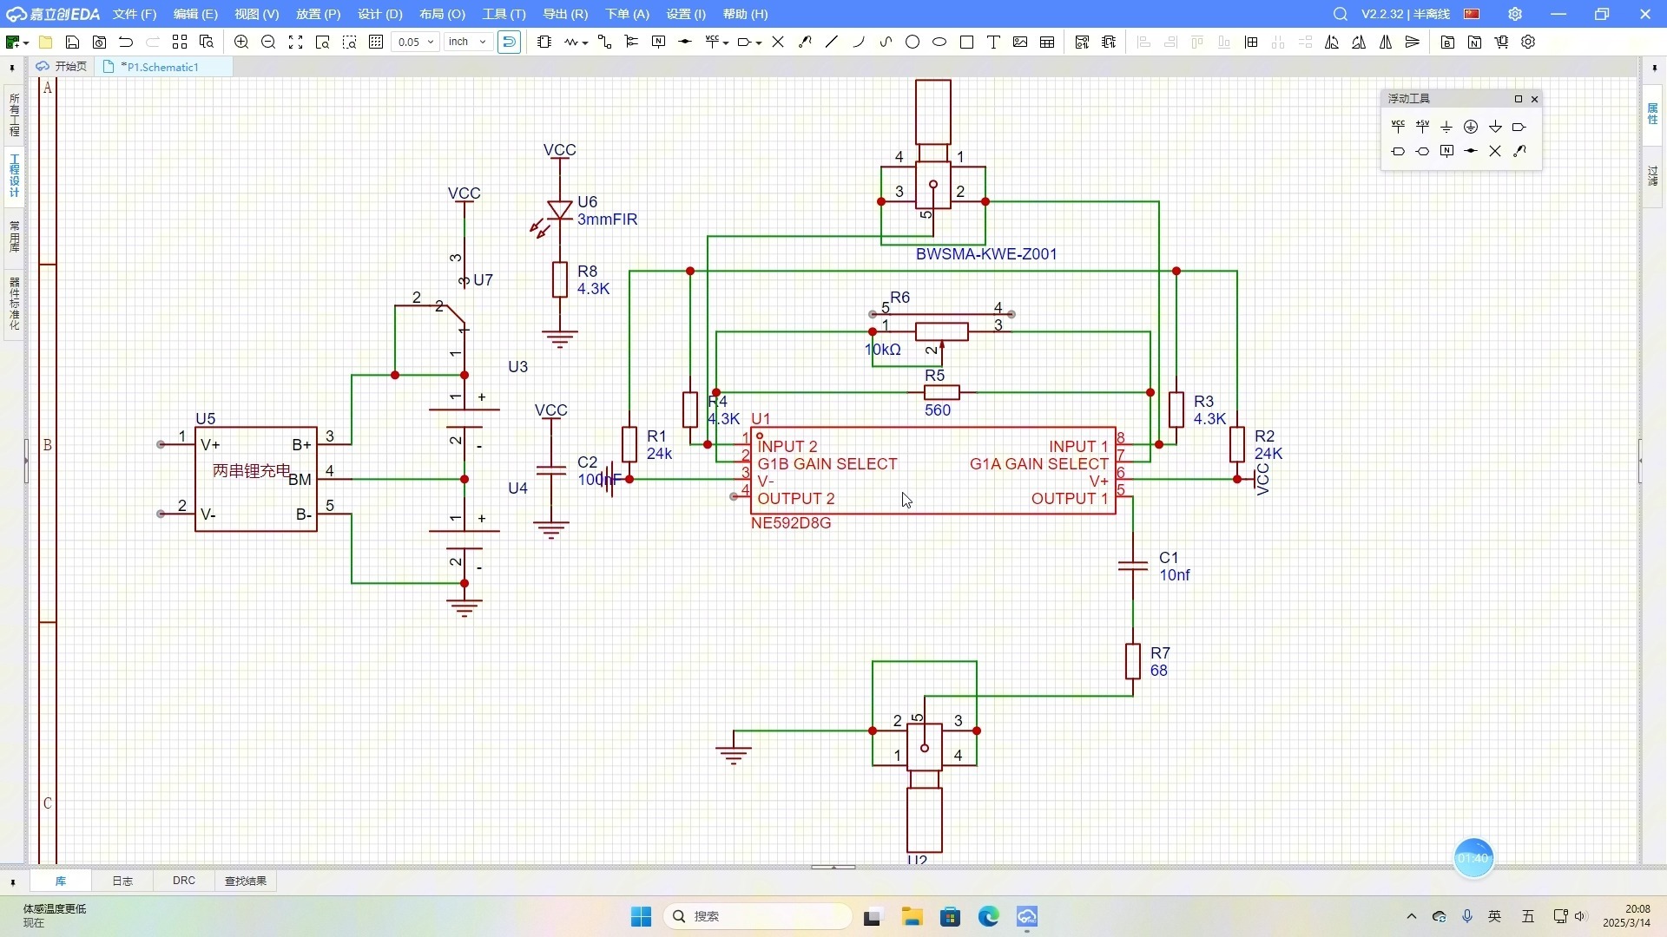This screenshot has width=1667, height=937.
Task: Open the 放置 (P) menu
Action: [318, 14]
